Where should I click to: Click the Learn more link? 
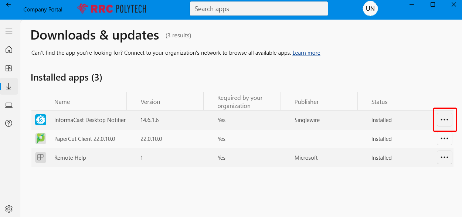306,52
